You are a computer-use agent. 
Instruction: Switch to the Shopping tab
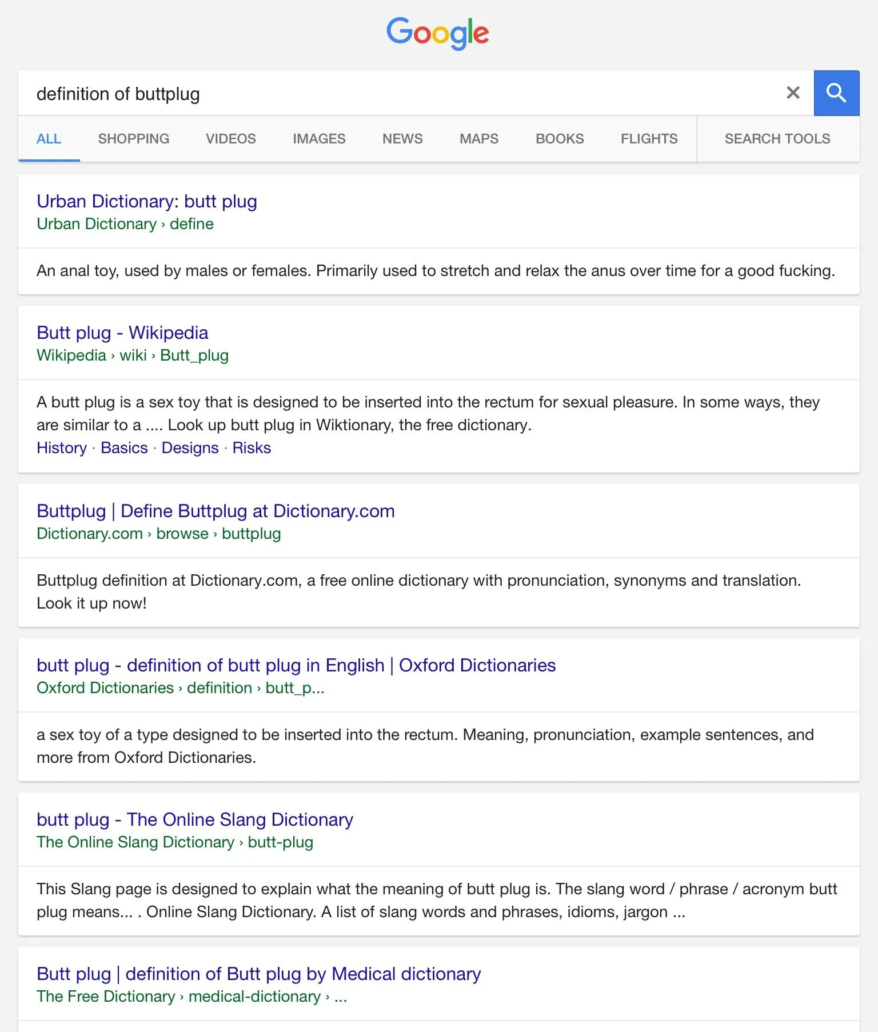pyautogui.click(x=133, y=139)
